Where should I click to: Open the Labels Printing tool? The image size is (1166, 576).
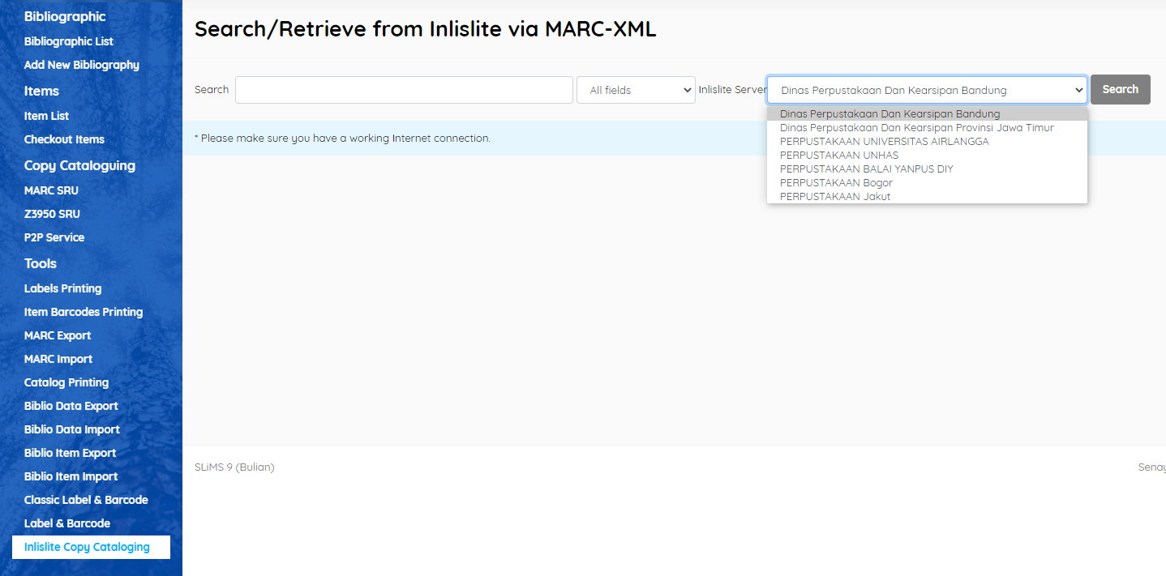(62, 288)
